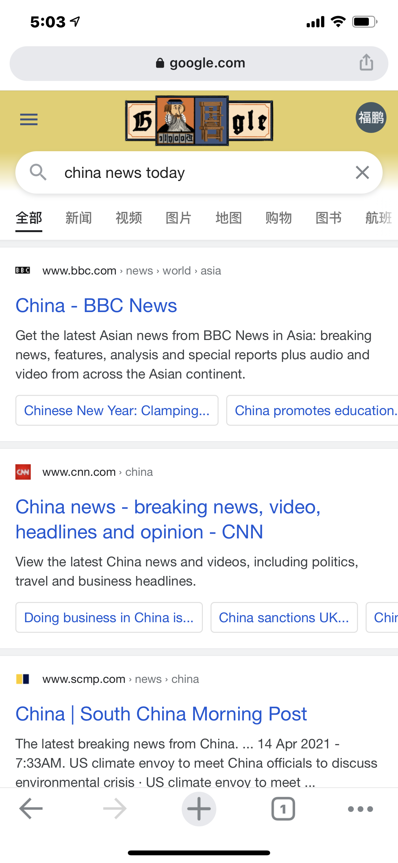398x863 pixels.
Task: Switch to the 图片 tab
Action: point(178,218)
